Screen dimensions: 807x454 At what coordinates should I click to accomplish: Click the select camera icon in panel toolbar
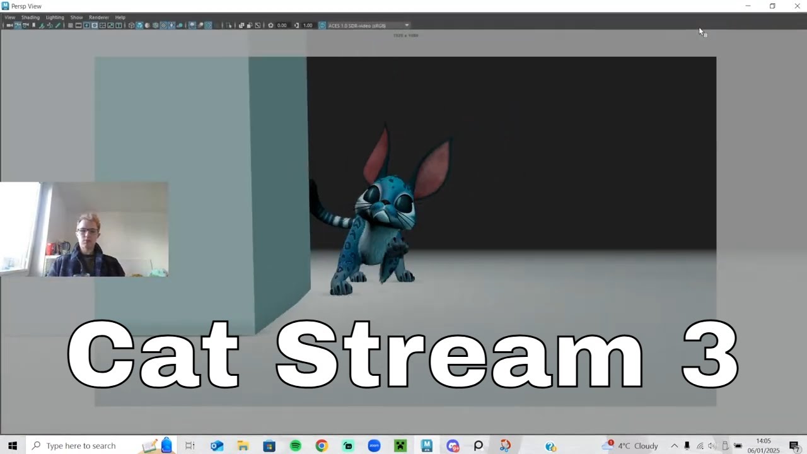tap(9, 25)
